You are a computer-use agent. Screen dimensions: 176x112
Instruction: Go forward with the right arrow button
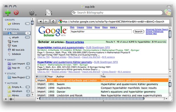pos(46,22)
